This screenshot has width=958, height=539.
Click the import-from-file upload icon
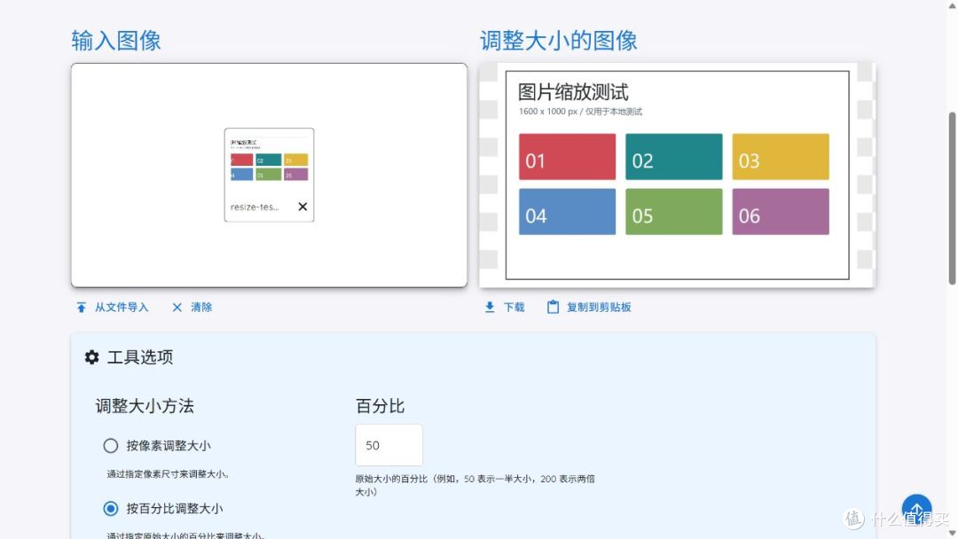click(x=82, y=307)
